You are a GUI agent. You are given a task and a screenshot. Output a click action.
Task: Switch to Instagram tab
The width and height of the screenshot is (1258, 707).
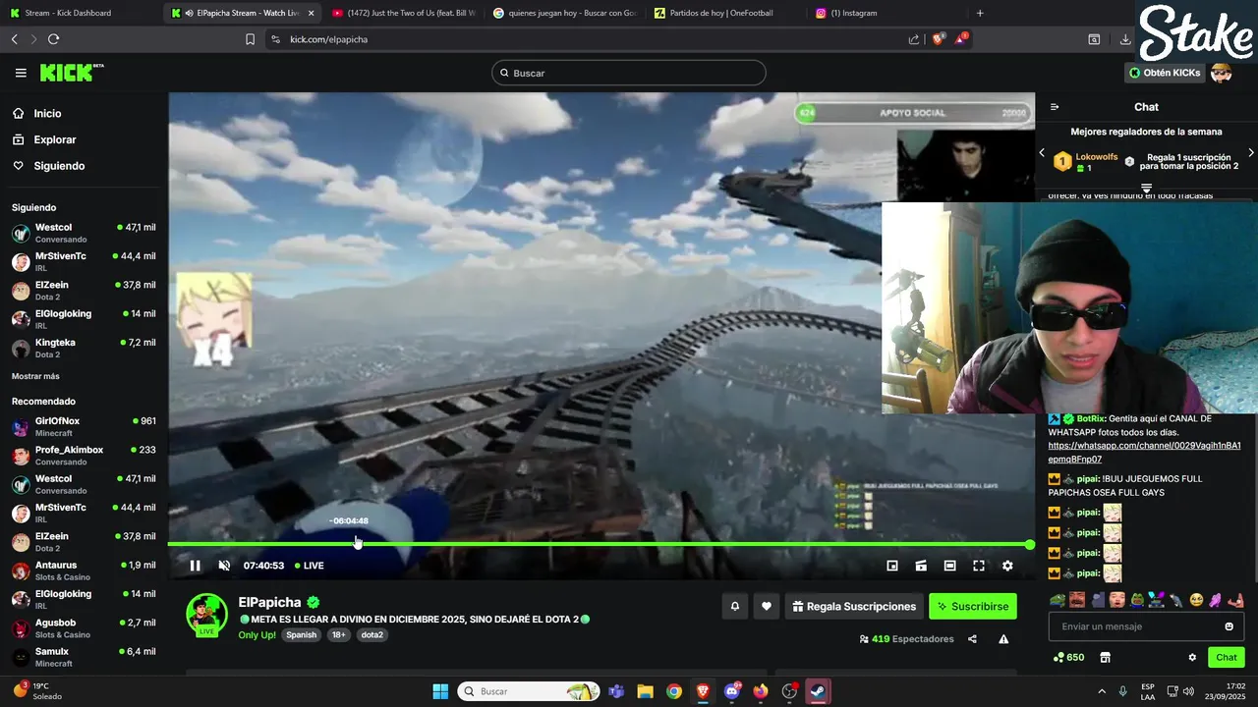[x=885, y=13]
